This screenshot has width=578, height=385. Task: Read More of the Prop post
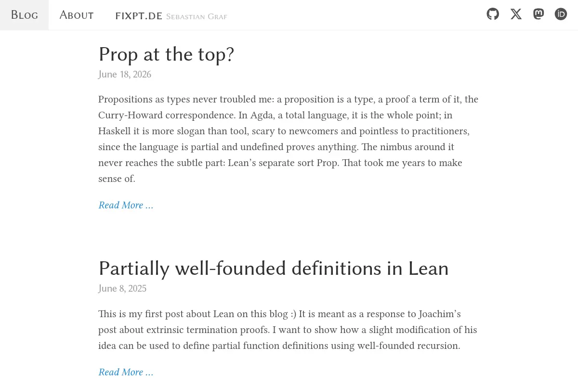(x=126, y=205)
